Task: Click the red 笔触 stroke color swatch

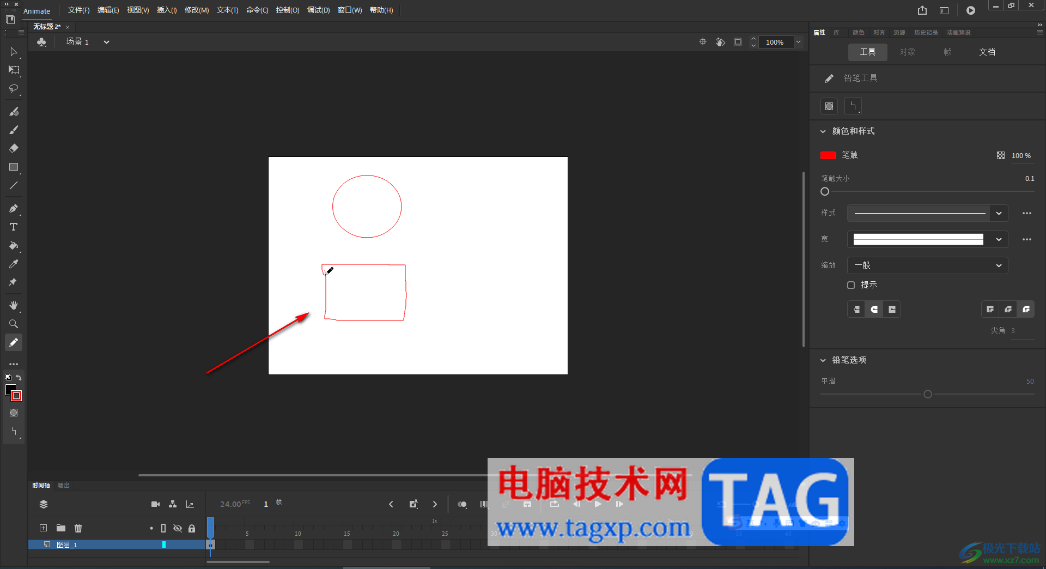Action: coord(828,155)
